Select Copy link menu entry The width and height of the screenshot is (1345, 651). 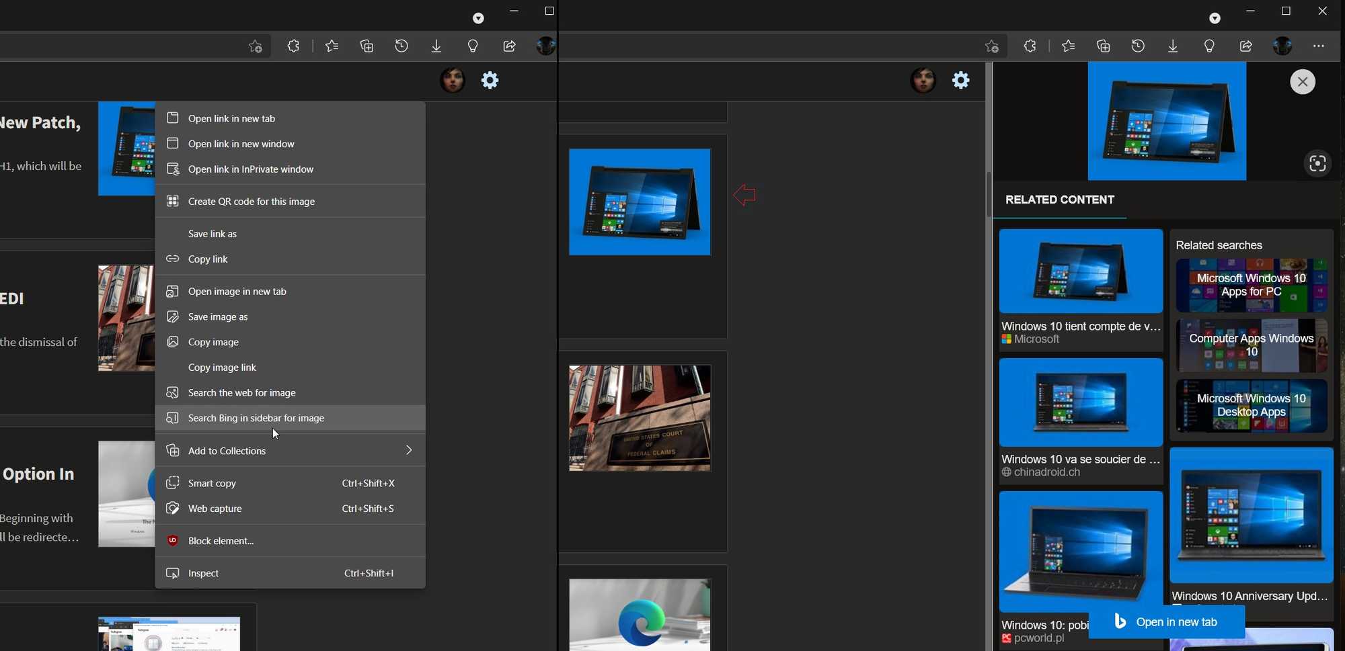pyautogui.click(x=291, y=259)
